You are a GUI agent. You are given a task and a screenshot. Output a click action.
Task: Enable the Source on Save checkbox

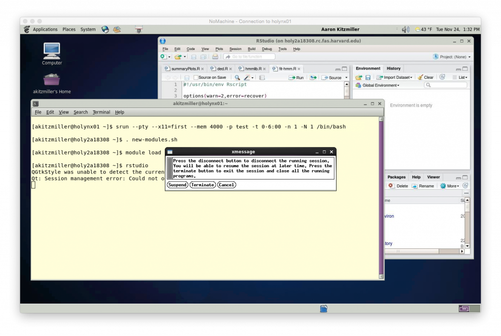tap(196, 77)
